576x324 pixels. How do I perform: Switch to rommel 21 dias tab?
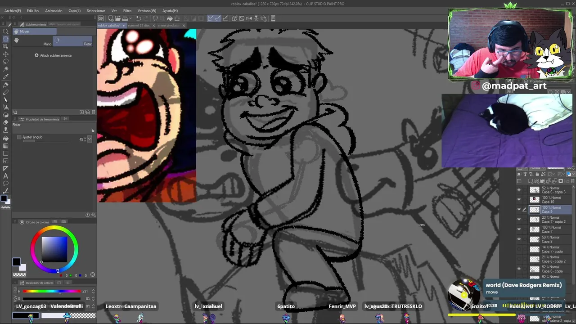139,26
